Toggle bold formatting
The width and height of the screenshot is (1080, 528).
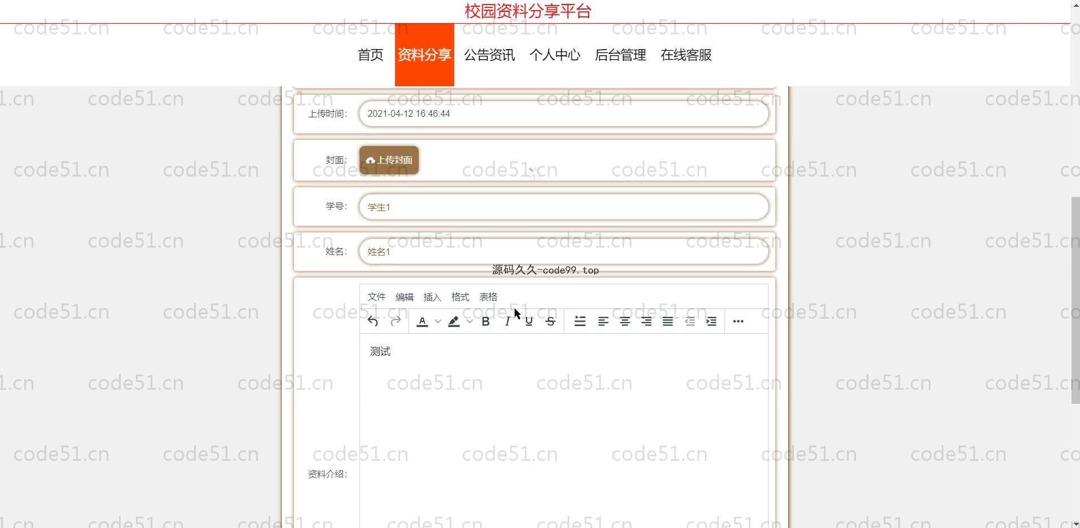pos(485,322)
